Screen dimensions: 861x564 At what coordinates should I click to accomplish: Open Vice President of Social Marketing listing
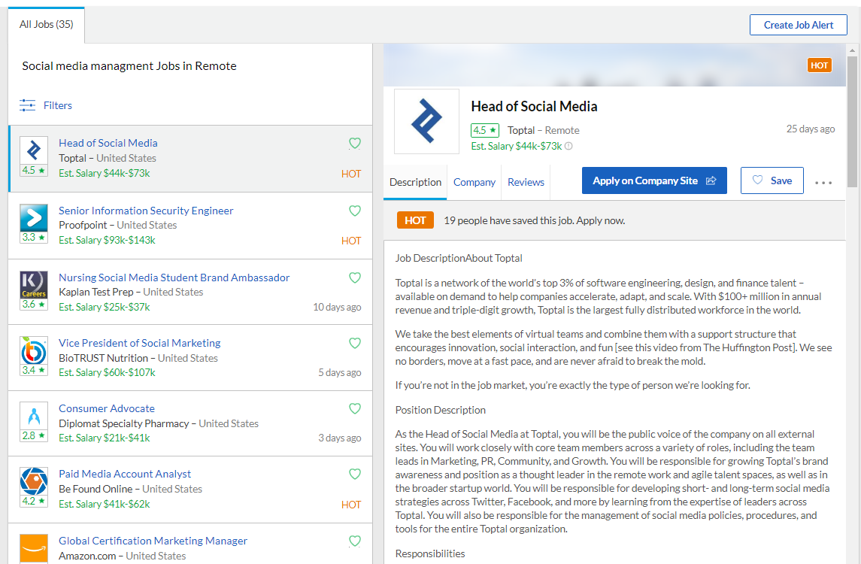pyautogui.click(x=140, y=343)
